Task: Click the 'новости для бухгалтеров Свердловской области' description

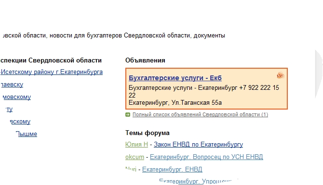Action: point(121,36)
